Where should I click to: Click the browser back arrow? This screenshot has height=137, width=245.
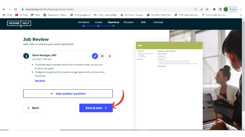[x=4, y=9]
